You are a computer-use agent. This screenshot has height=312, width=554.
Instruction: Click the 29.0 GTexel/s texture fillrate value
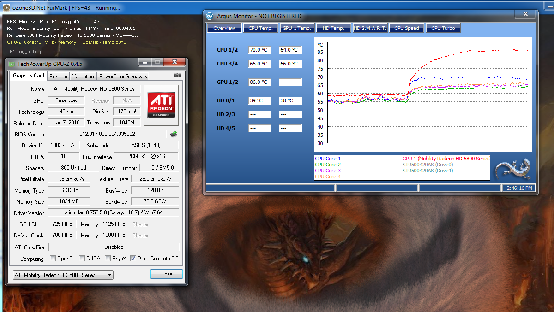pyautogui.click(x=155, y=179)
